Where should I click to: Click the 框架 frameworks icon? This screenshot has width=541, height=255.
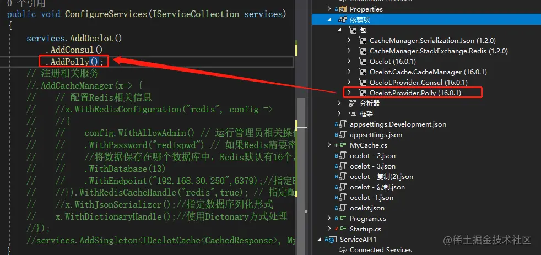353,113
